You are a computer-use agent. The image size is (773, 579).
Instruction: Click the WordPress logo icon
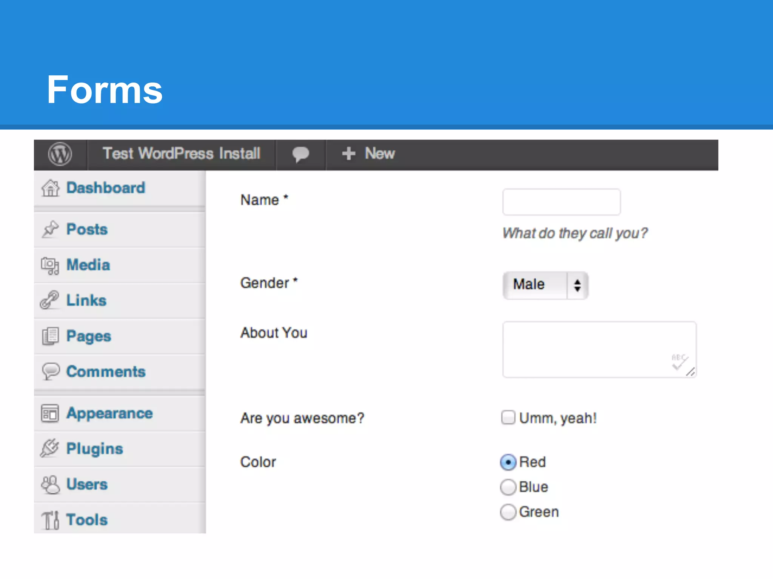[x=60, y=154]
